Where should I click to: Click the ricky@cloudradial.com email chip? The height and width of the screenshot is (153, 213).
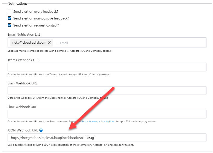pyautogui.click(x=29, y=43)
